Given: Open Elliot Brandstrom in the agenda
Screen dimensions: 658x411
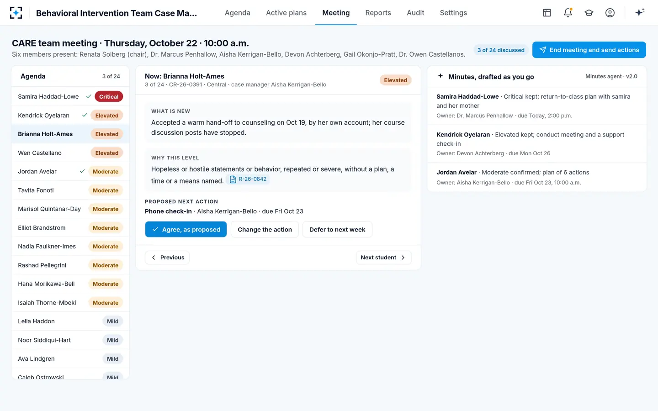Looking at the screenshot, I should point(70,227).
